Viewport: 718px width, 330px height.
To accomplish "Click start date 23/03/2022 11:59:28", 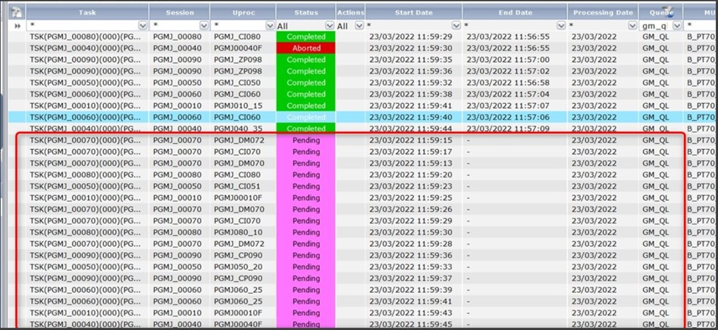I will [411, 244].
